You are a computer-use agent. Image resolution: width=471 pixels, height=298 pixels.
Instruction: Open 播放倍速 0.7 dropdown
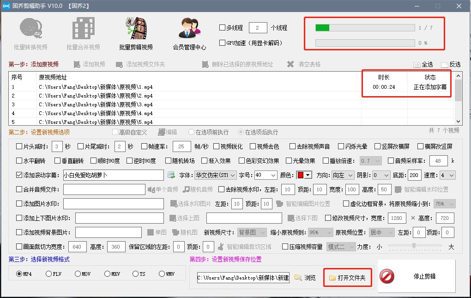(371, 161)
